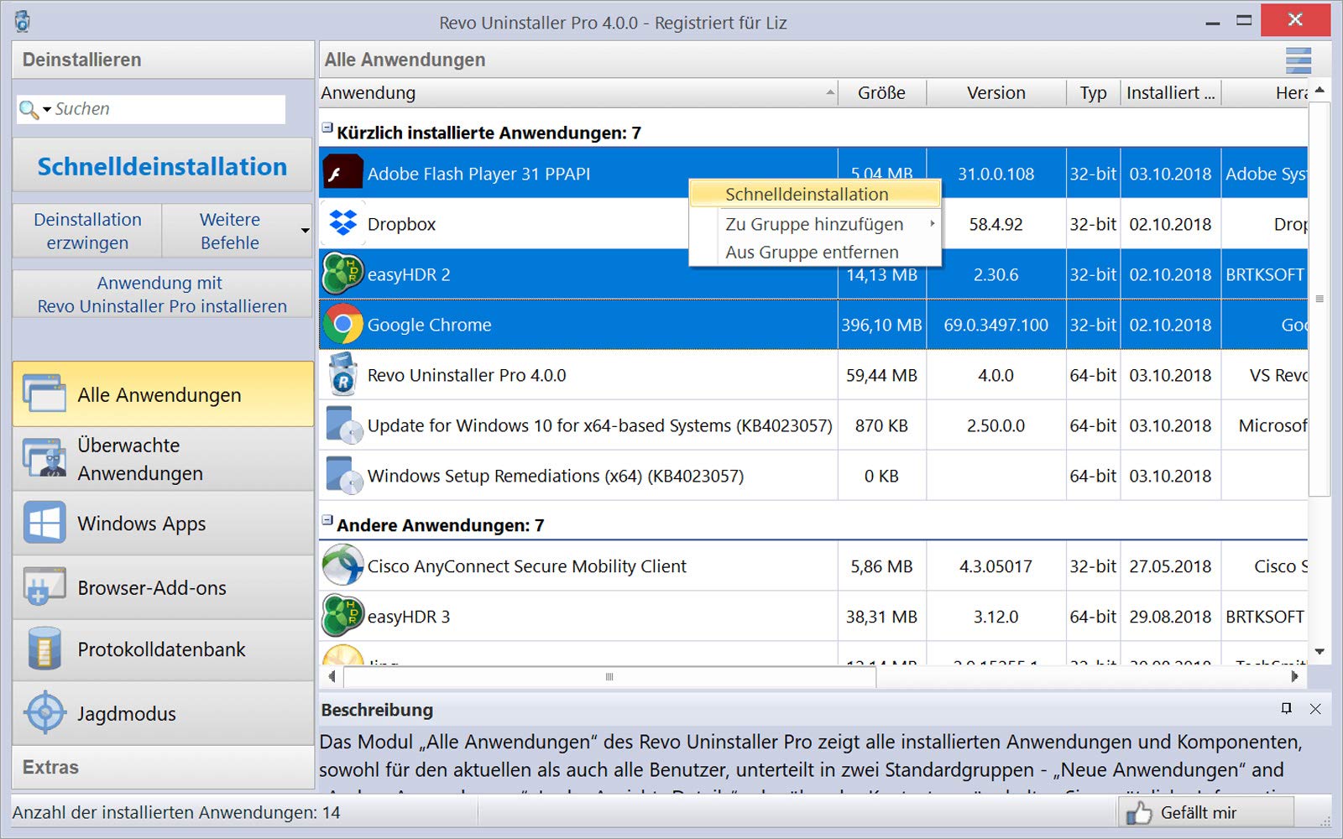1343x839 pixels.
Task: Click the horizontal scrollbar right arrow
Action: coord(1295,676)
